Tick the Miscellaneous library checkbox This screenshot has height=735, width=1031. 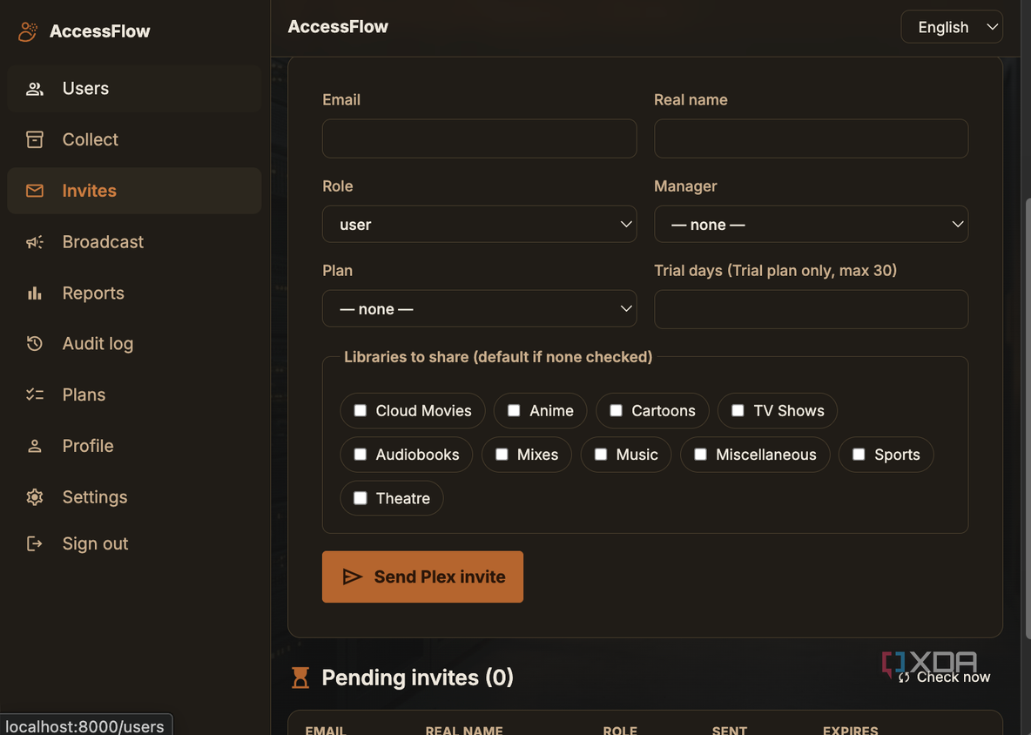[x=700, y=455]
